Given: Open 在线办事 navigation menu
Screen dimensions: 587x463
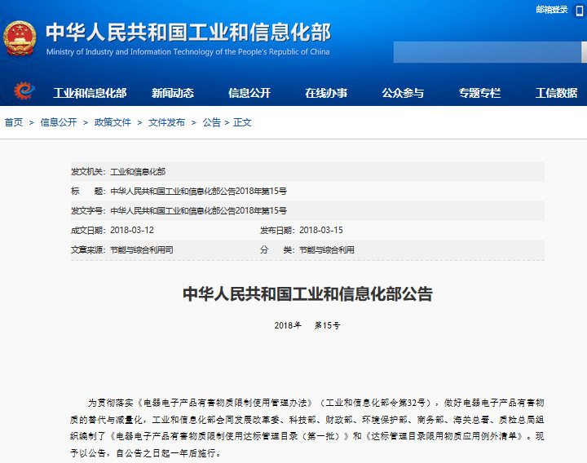Looking at the screenshot, I should tap(326, 93).
